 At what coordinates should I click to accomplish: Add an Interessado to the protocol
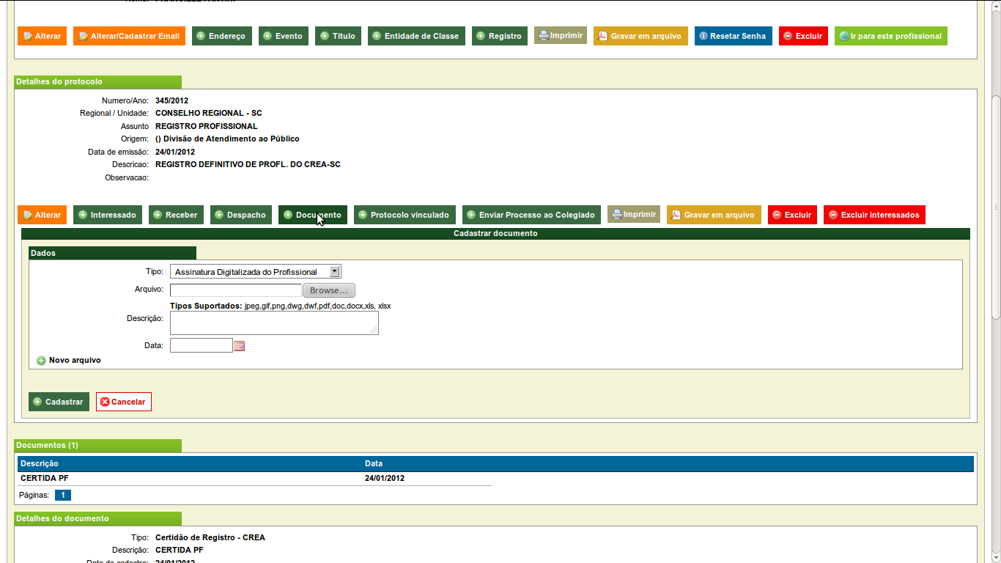click(x=108, y=215)
